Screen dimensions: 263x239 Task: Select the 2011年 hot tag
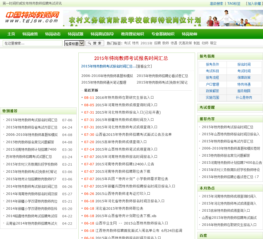pyautogui.click(x=146, y=43)
